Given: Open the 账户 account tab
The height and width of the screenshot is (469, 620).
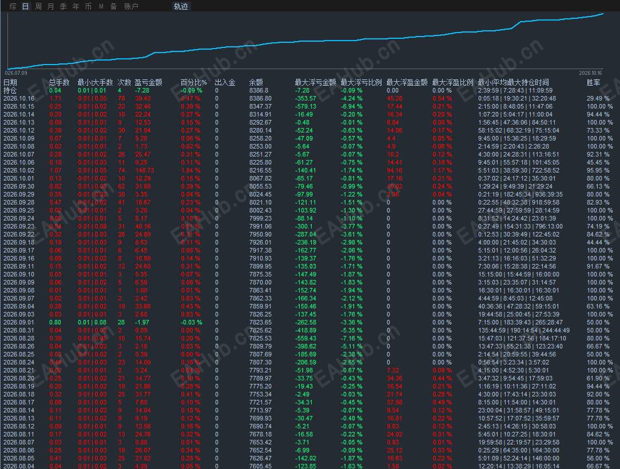Looking at the screenshot, I should coord(132,6).
